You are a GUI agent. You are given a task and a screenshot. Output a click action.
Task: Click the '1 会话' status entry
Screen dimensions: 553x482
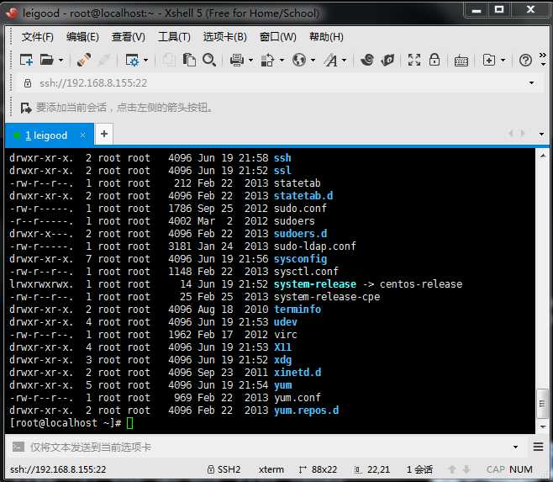click(419, 469)
